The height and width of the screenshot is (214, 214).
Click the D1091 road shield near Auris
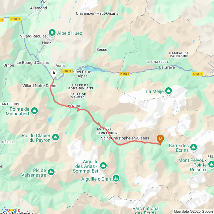pos(67,71)
